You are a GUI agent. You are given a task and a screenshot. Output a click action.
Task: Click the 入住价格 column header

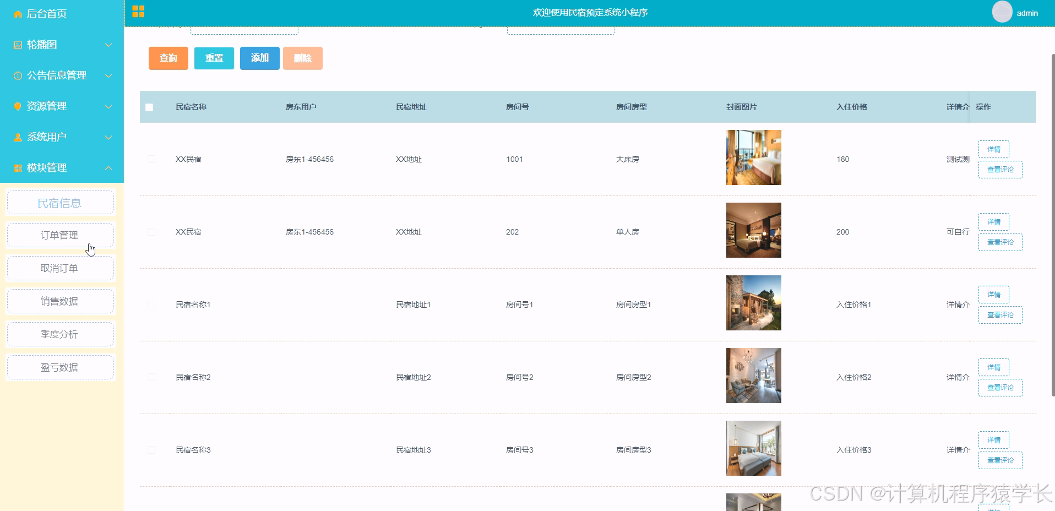click(852, 107)
